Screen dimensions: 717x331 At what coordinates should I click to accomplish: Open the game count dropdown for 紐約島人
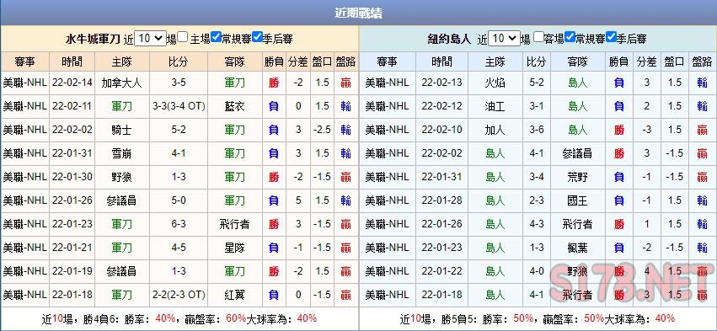coord(505,39)
